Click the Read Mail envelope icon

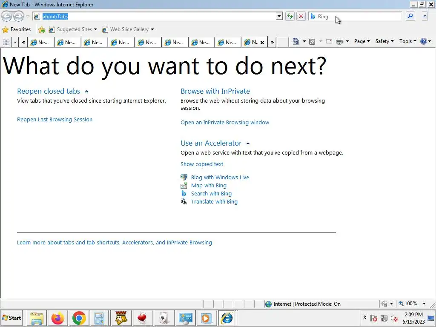(x=329, y=41)
